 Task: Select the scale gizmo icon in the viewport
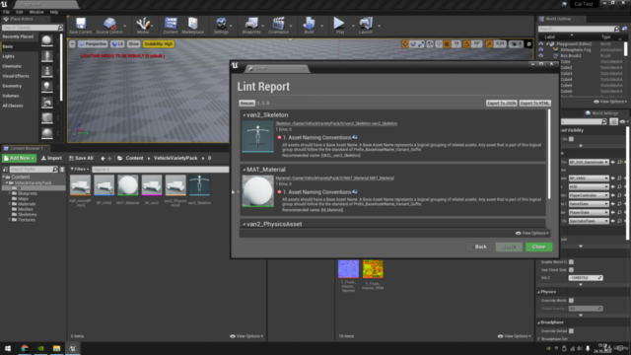point(421,43)
